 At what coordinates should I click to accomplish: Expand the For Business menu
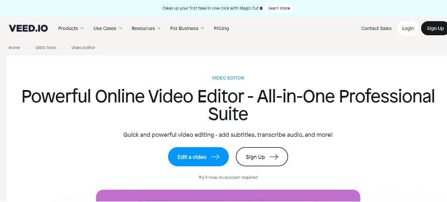coord(187,29)
